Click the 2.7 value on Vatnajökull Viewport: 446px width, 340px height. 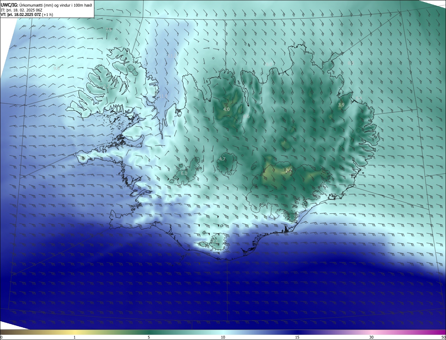pyautogui.click(x=289, y=170)
